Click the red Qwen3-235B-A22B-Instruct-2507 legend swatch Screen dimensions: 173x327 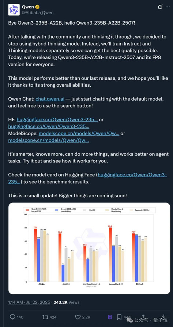[x=27, y=209]
